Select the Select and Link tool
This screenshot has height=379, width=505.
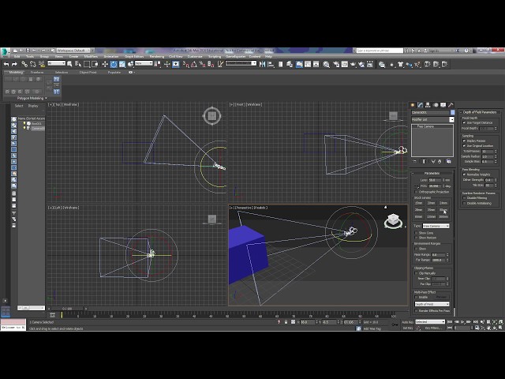point(24,65)
